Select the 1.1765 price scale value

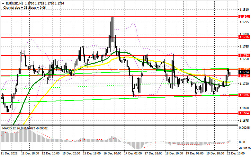click(x=244, y=47)
